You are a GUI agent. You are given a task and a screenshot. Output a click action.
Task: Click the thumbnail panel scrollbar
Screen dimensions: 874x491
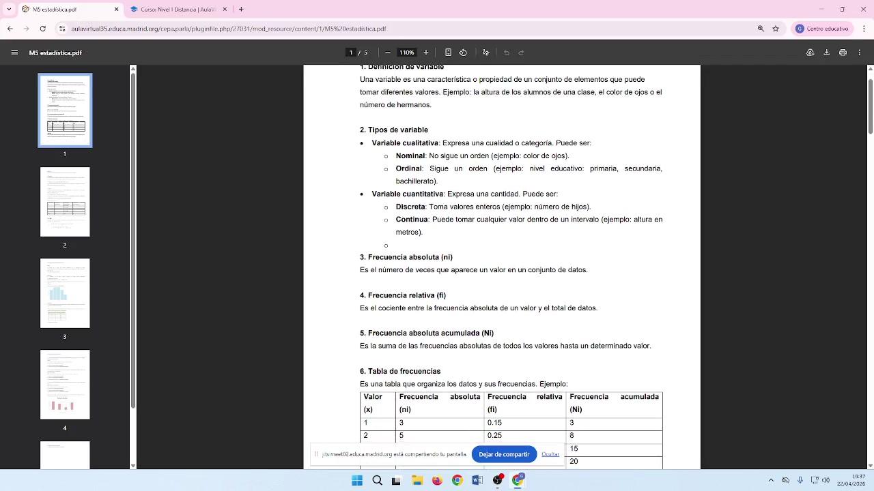(x=132, y=239)
